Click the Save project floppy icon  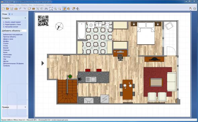click(12, 9)
